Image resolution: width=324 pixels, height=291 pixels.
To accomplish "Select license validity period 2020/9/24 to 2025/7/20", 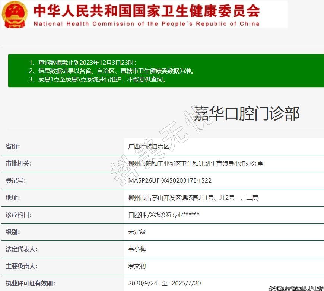I will pyautogui.click(x=165, y=284).
